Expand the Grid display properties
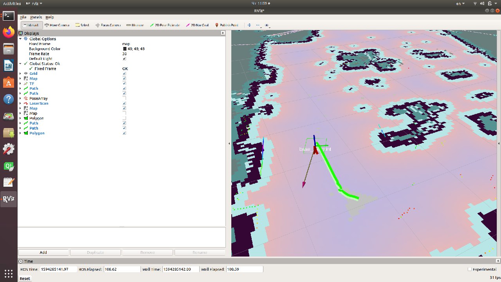 pyautogui.click(x=20, y=74)
